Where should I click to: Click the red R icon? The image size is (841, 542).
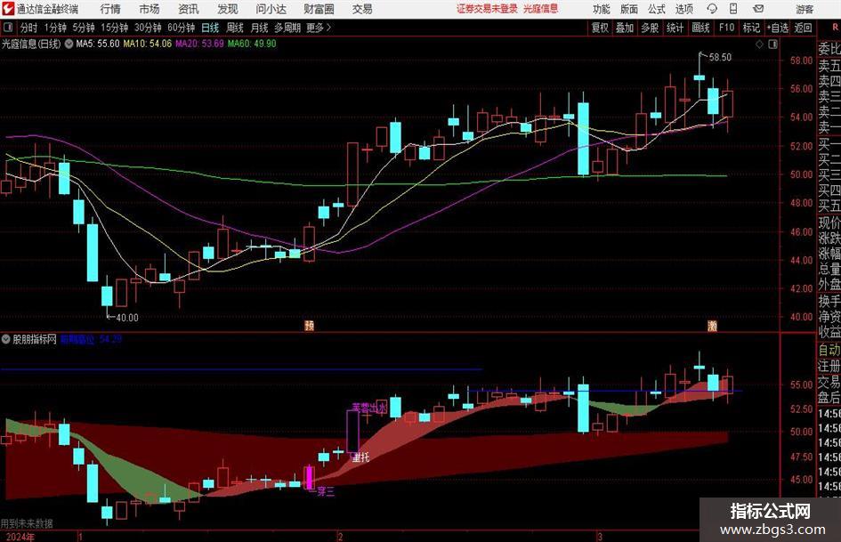(x=835, y=28)
